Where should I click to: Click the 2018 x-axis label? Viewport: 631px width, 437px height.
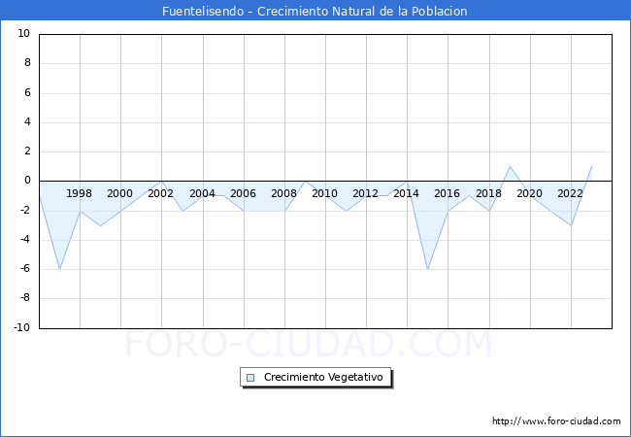pyautogui.click(x=488, y=193)
